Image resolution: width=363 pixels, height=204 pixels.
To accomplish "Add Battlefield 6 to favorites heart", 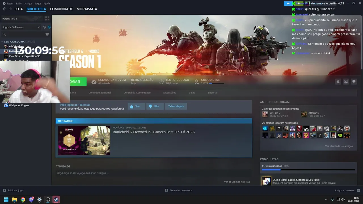I will tap(354, 82).
